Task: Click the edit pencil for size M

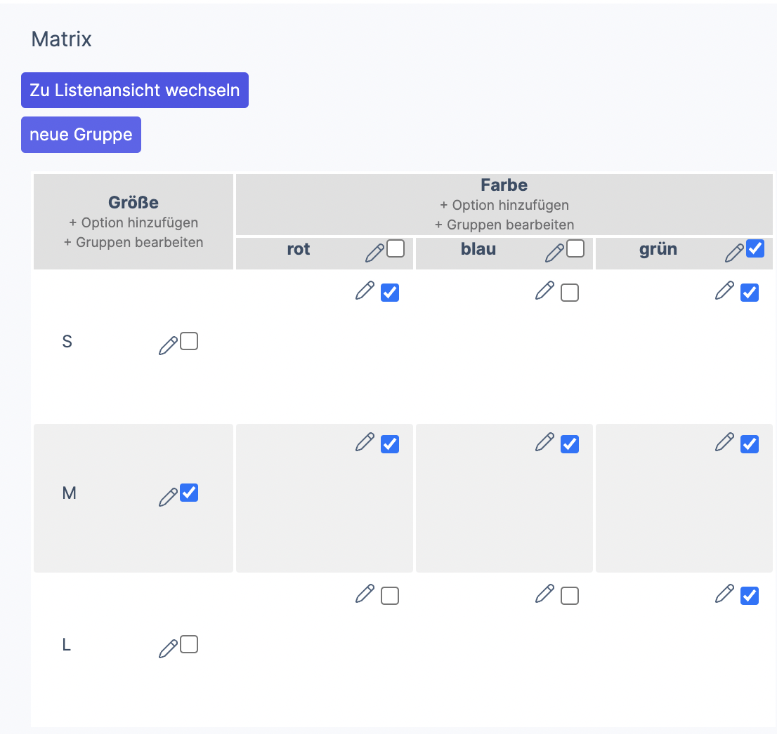Action: click(168, 497)
